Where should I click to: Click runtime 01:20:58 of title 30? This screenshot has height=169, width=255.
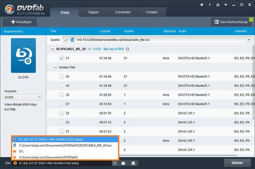105,95
